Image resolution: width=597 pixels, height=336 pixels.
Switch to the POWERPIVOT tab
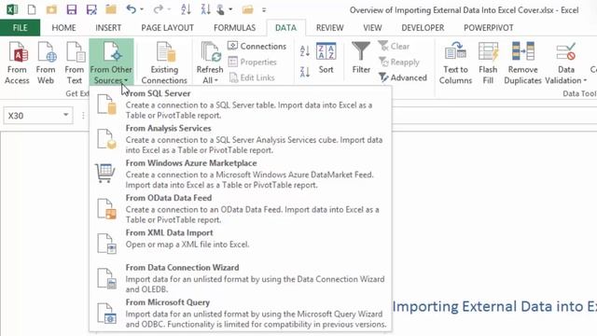point(489,28)
